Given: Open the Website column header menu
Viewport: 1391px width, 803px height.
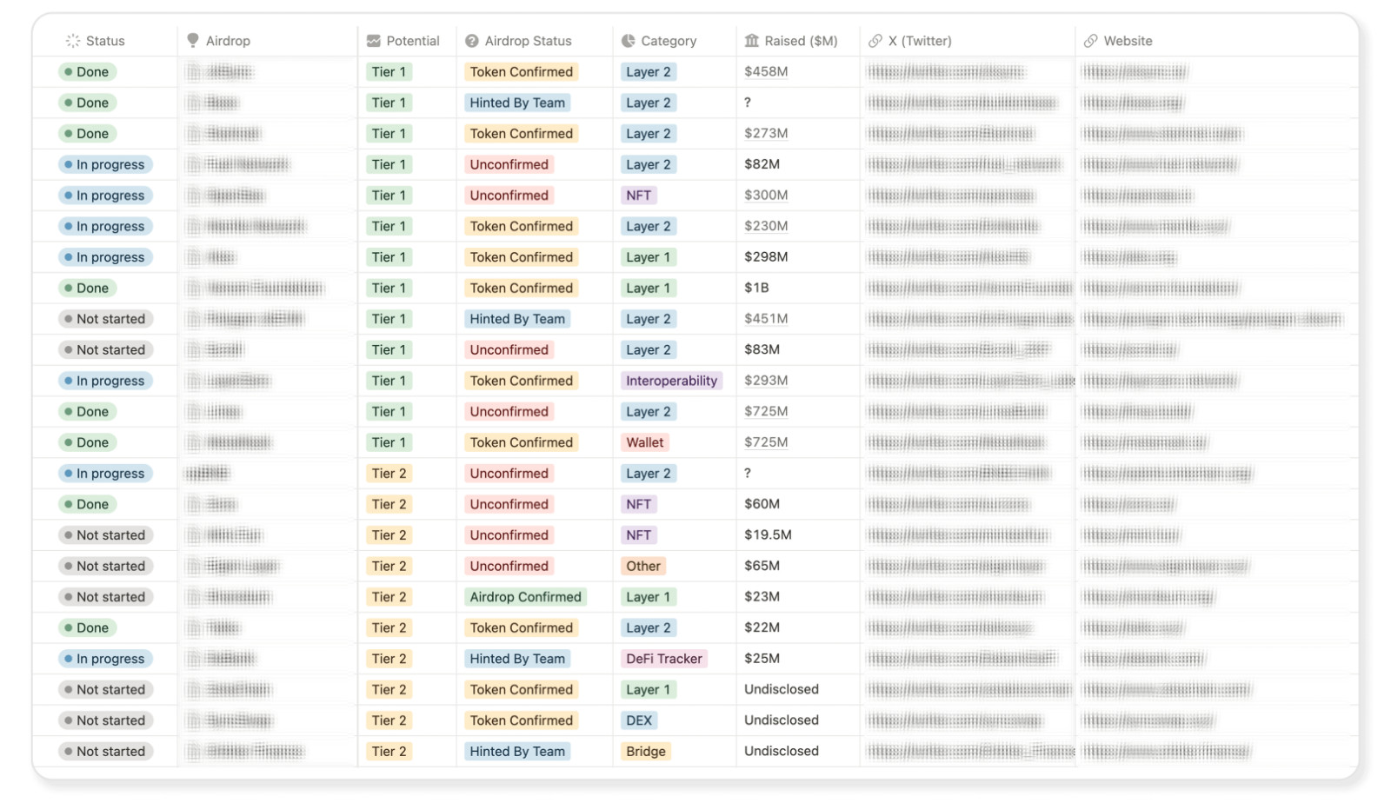Looking at the screenshot, I should [x=1216, y=41].
